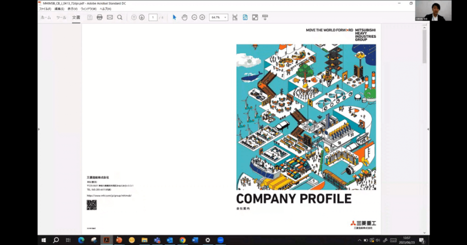Click the vertical scrollbar thumb
Screen dimensions: 467x245
[425, 46]
